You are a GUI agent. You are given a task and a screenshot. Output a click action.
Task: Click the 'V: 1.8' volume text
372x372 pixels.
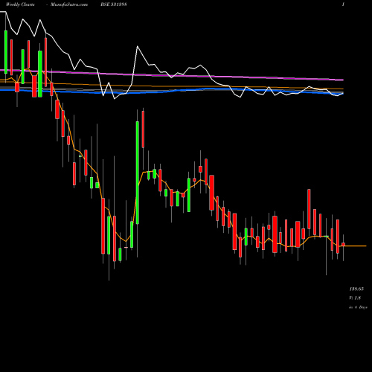pos(355,298)
